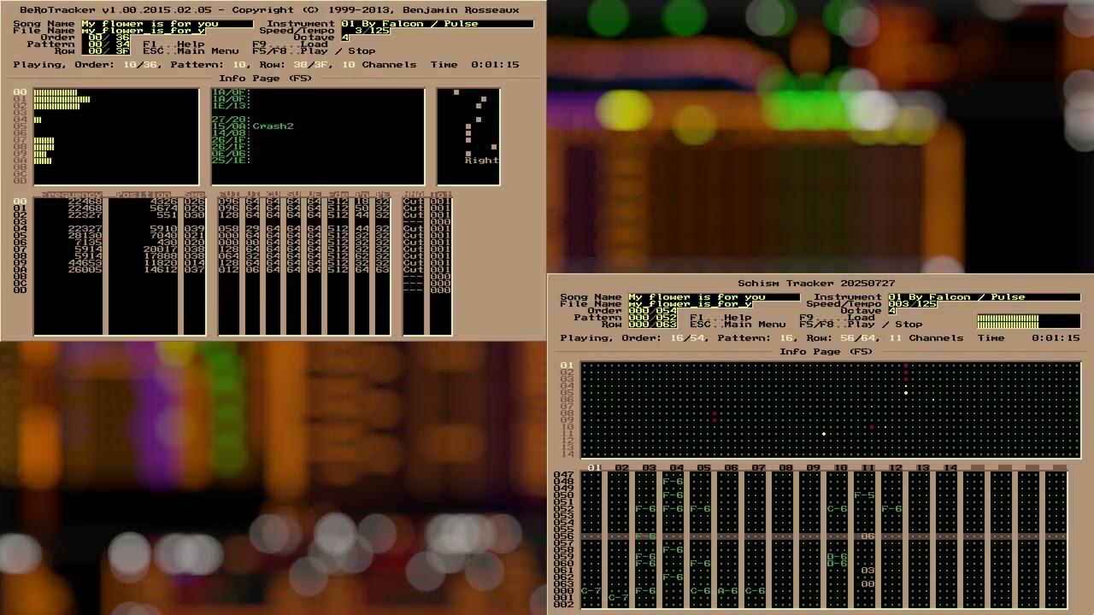The width and height of the screenshot is (1094, 615).
Task: Click value 03 in channel 11 column
Action: 868,571
